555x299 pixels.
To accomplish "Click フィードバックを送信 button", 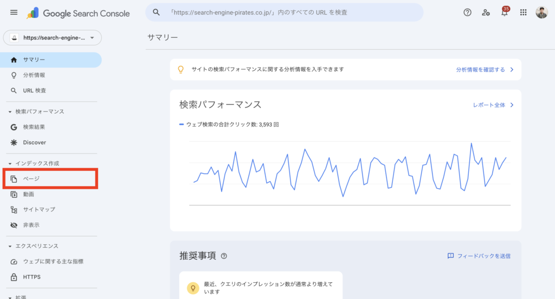I will click(x=479, y=256).
